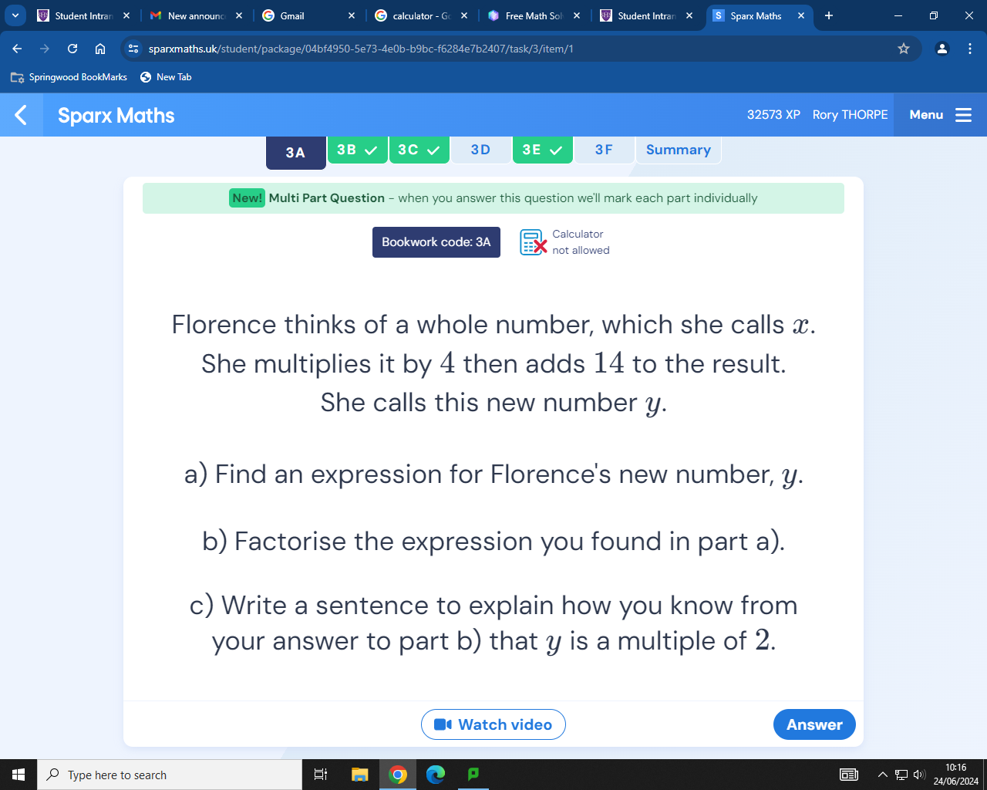Open the Chrome profile avatar menu

pyautogui.click(x=942, y=48)
